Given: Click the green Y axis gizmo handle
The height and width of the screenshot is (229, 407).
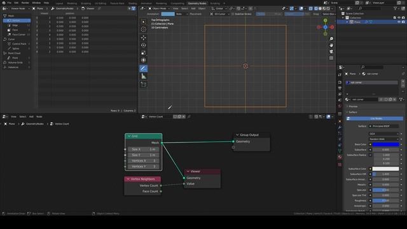Looking at the screenshot, I should coord(325,20).
